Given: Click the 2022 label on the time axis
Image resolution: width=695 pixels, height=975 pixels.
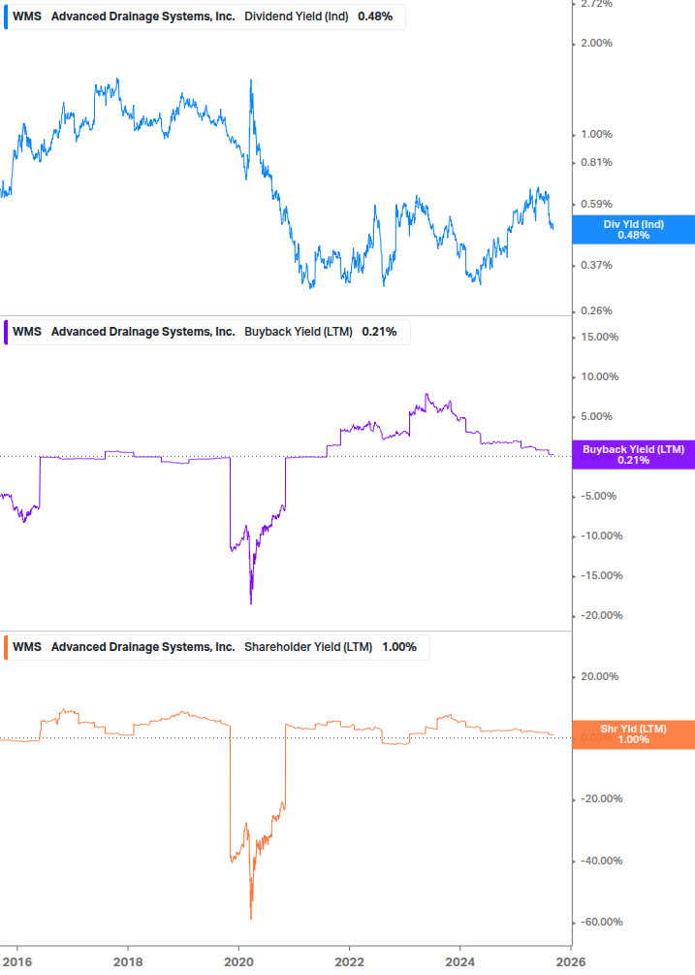Looking at the screenshot, I should tap(349, 962).
